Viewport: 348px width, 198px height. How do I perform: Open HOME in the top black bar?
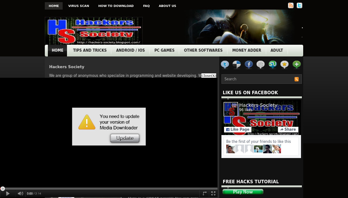tap(54, 6)
